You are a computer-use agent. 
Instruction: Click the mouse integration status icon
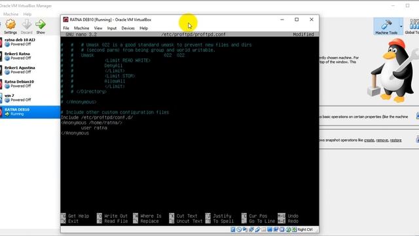pos(288,229)
